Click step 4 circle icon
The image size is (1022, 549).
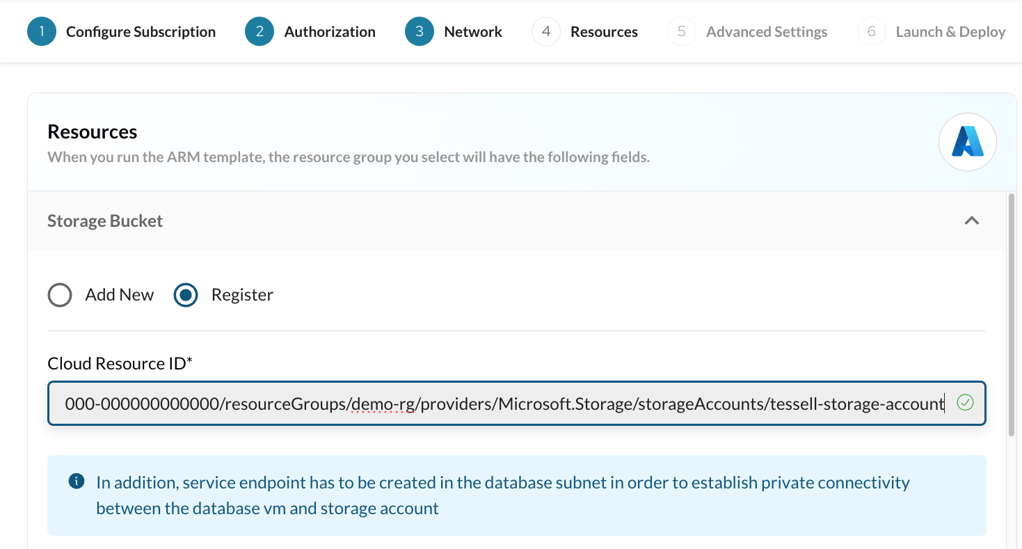(x=546, y=32)
